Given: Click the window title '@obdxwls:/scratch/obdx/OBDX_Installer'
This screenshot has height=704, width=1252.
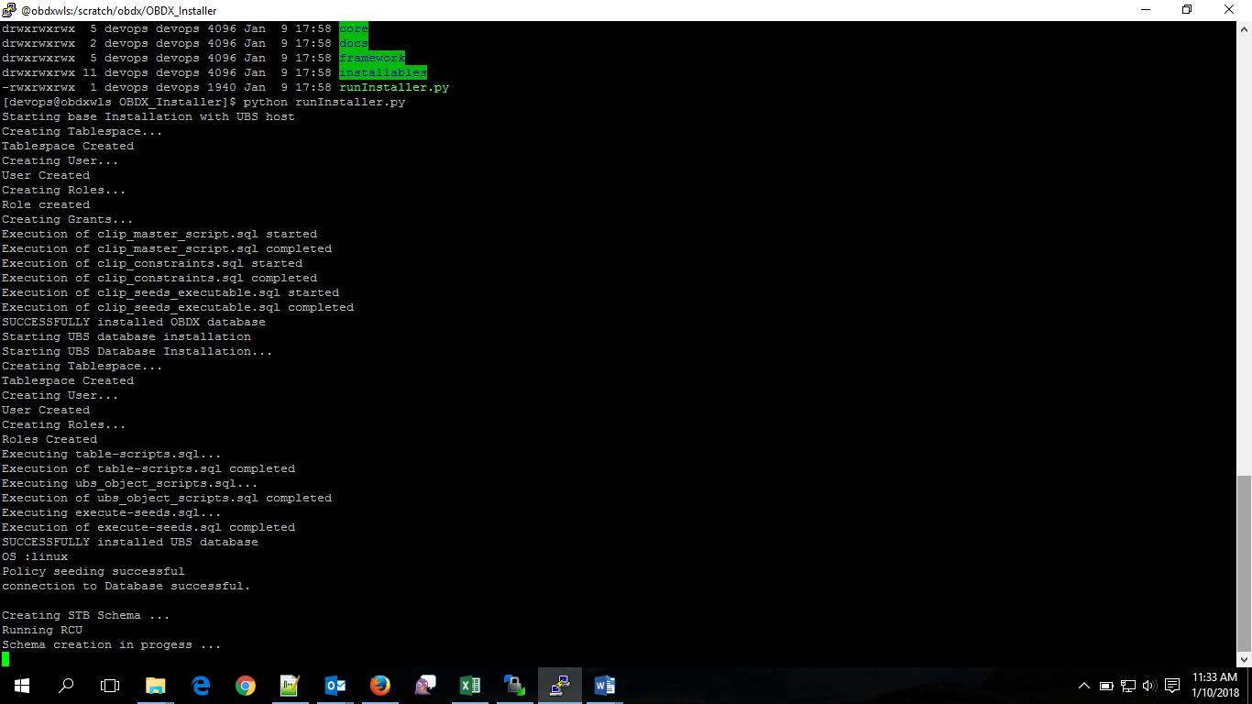Looking at the screenshot, I should [119, 10].
